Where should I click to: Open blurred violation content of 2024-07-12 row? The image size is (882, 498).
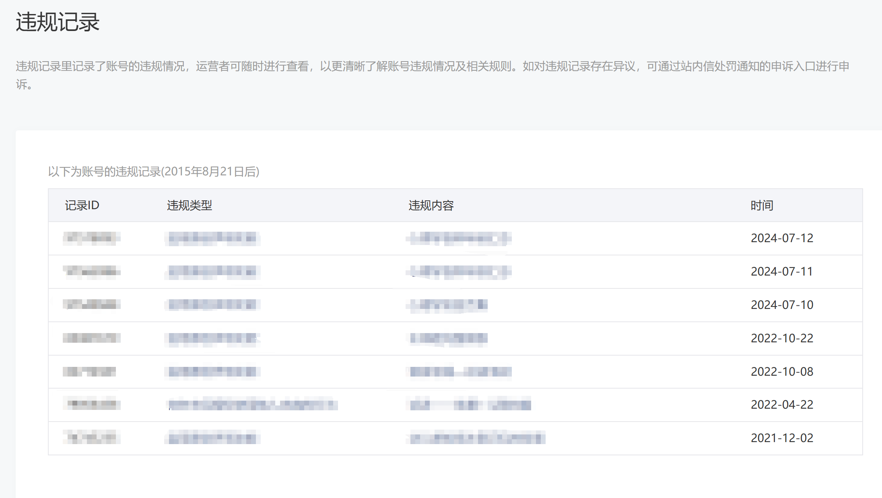coord(460,239)
